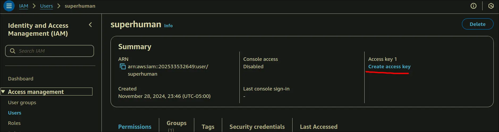Screen dimensions: 499x132
Task: Open Dashboard in the sidebar
Action: pyautogui.click(x=21, y=79)
